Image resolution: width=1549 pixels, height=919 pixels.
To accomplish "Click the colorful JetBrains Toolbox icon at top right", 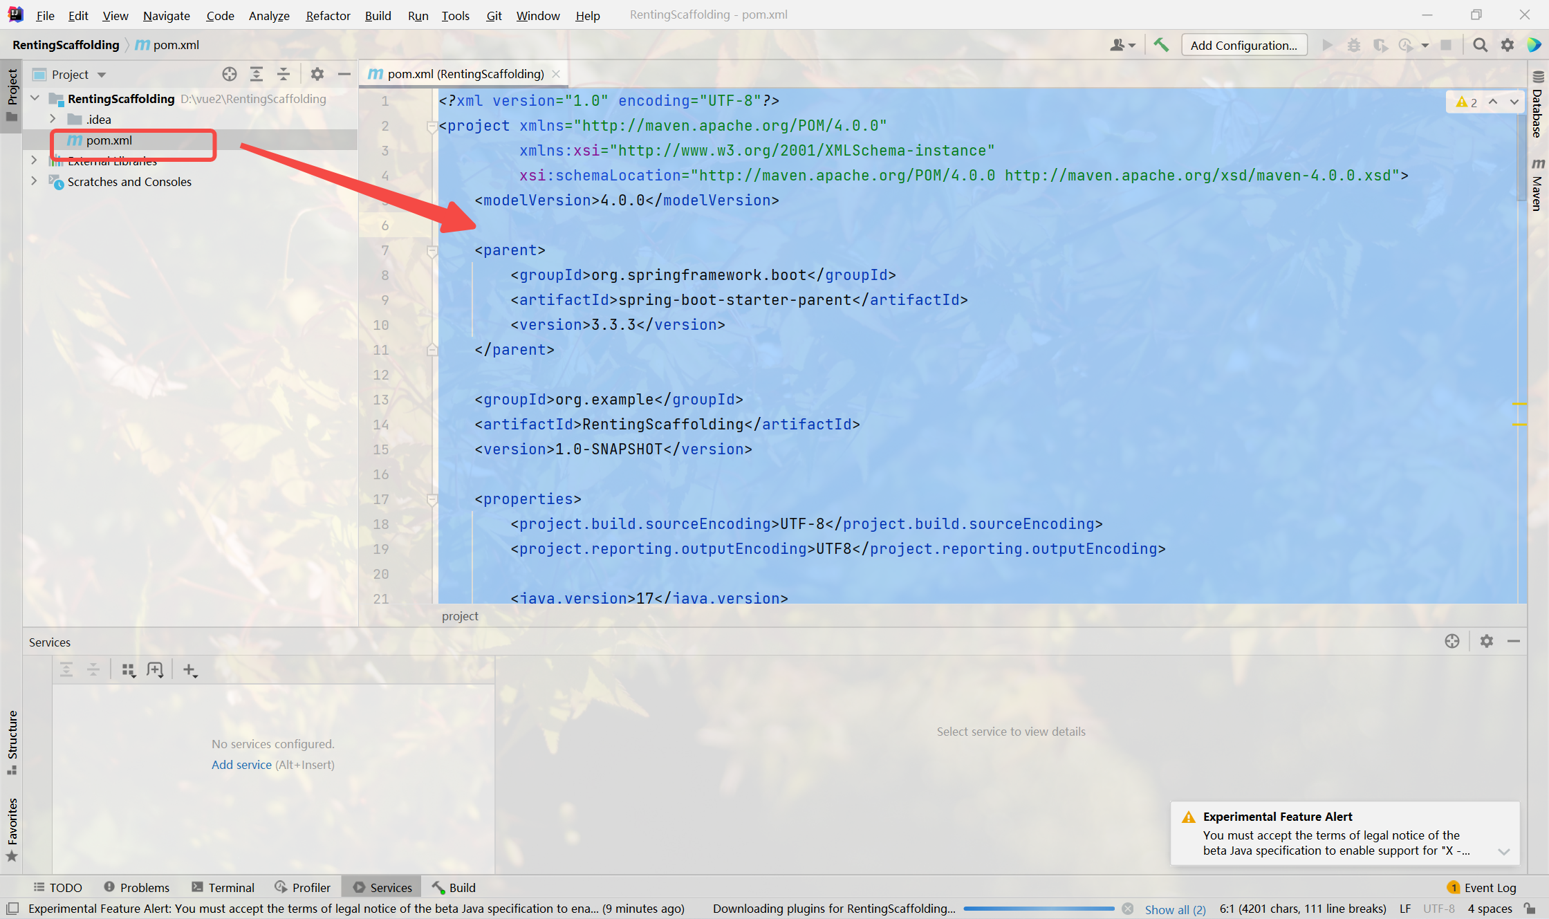I will coord(1534,45).
